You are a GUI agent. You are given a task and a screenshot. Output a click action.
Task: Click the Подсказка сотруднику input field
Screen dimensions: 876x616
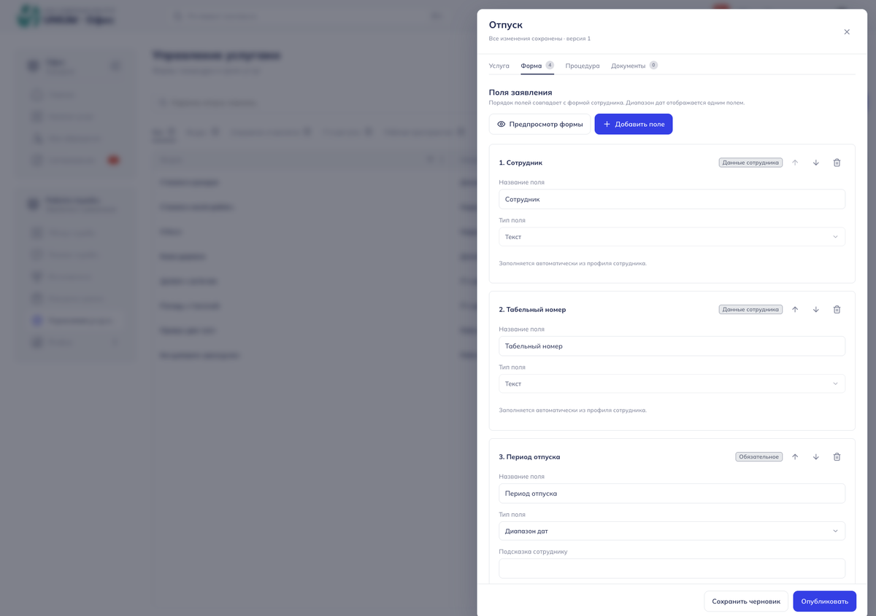[672, 568]
